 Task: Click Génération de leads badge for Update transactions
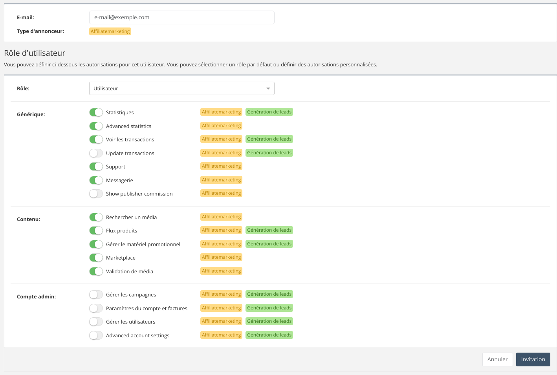coord(269,153)
